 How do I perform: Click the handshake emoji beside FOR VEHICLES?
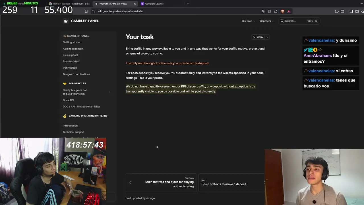65,83
